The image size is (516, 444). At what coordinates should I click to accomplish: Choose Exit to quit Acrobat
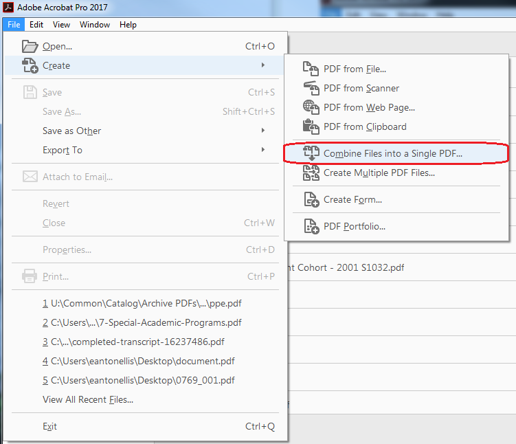(49, 426)
